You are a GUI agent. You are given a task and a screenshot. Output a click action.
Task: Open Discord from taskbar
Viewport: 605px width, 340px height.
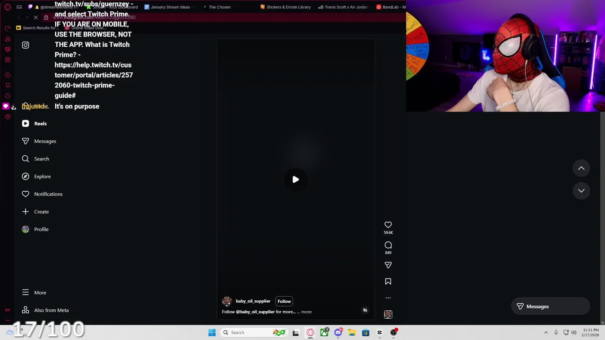pyautogui.click(x=338, y=332)
